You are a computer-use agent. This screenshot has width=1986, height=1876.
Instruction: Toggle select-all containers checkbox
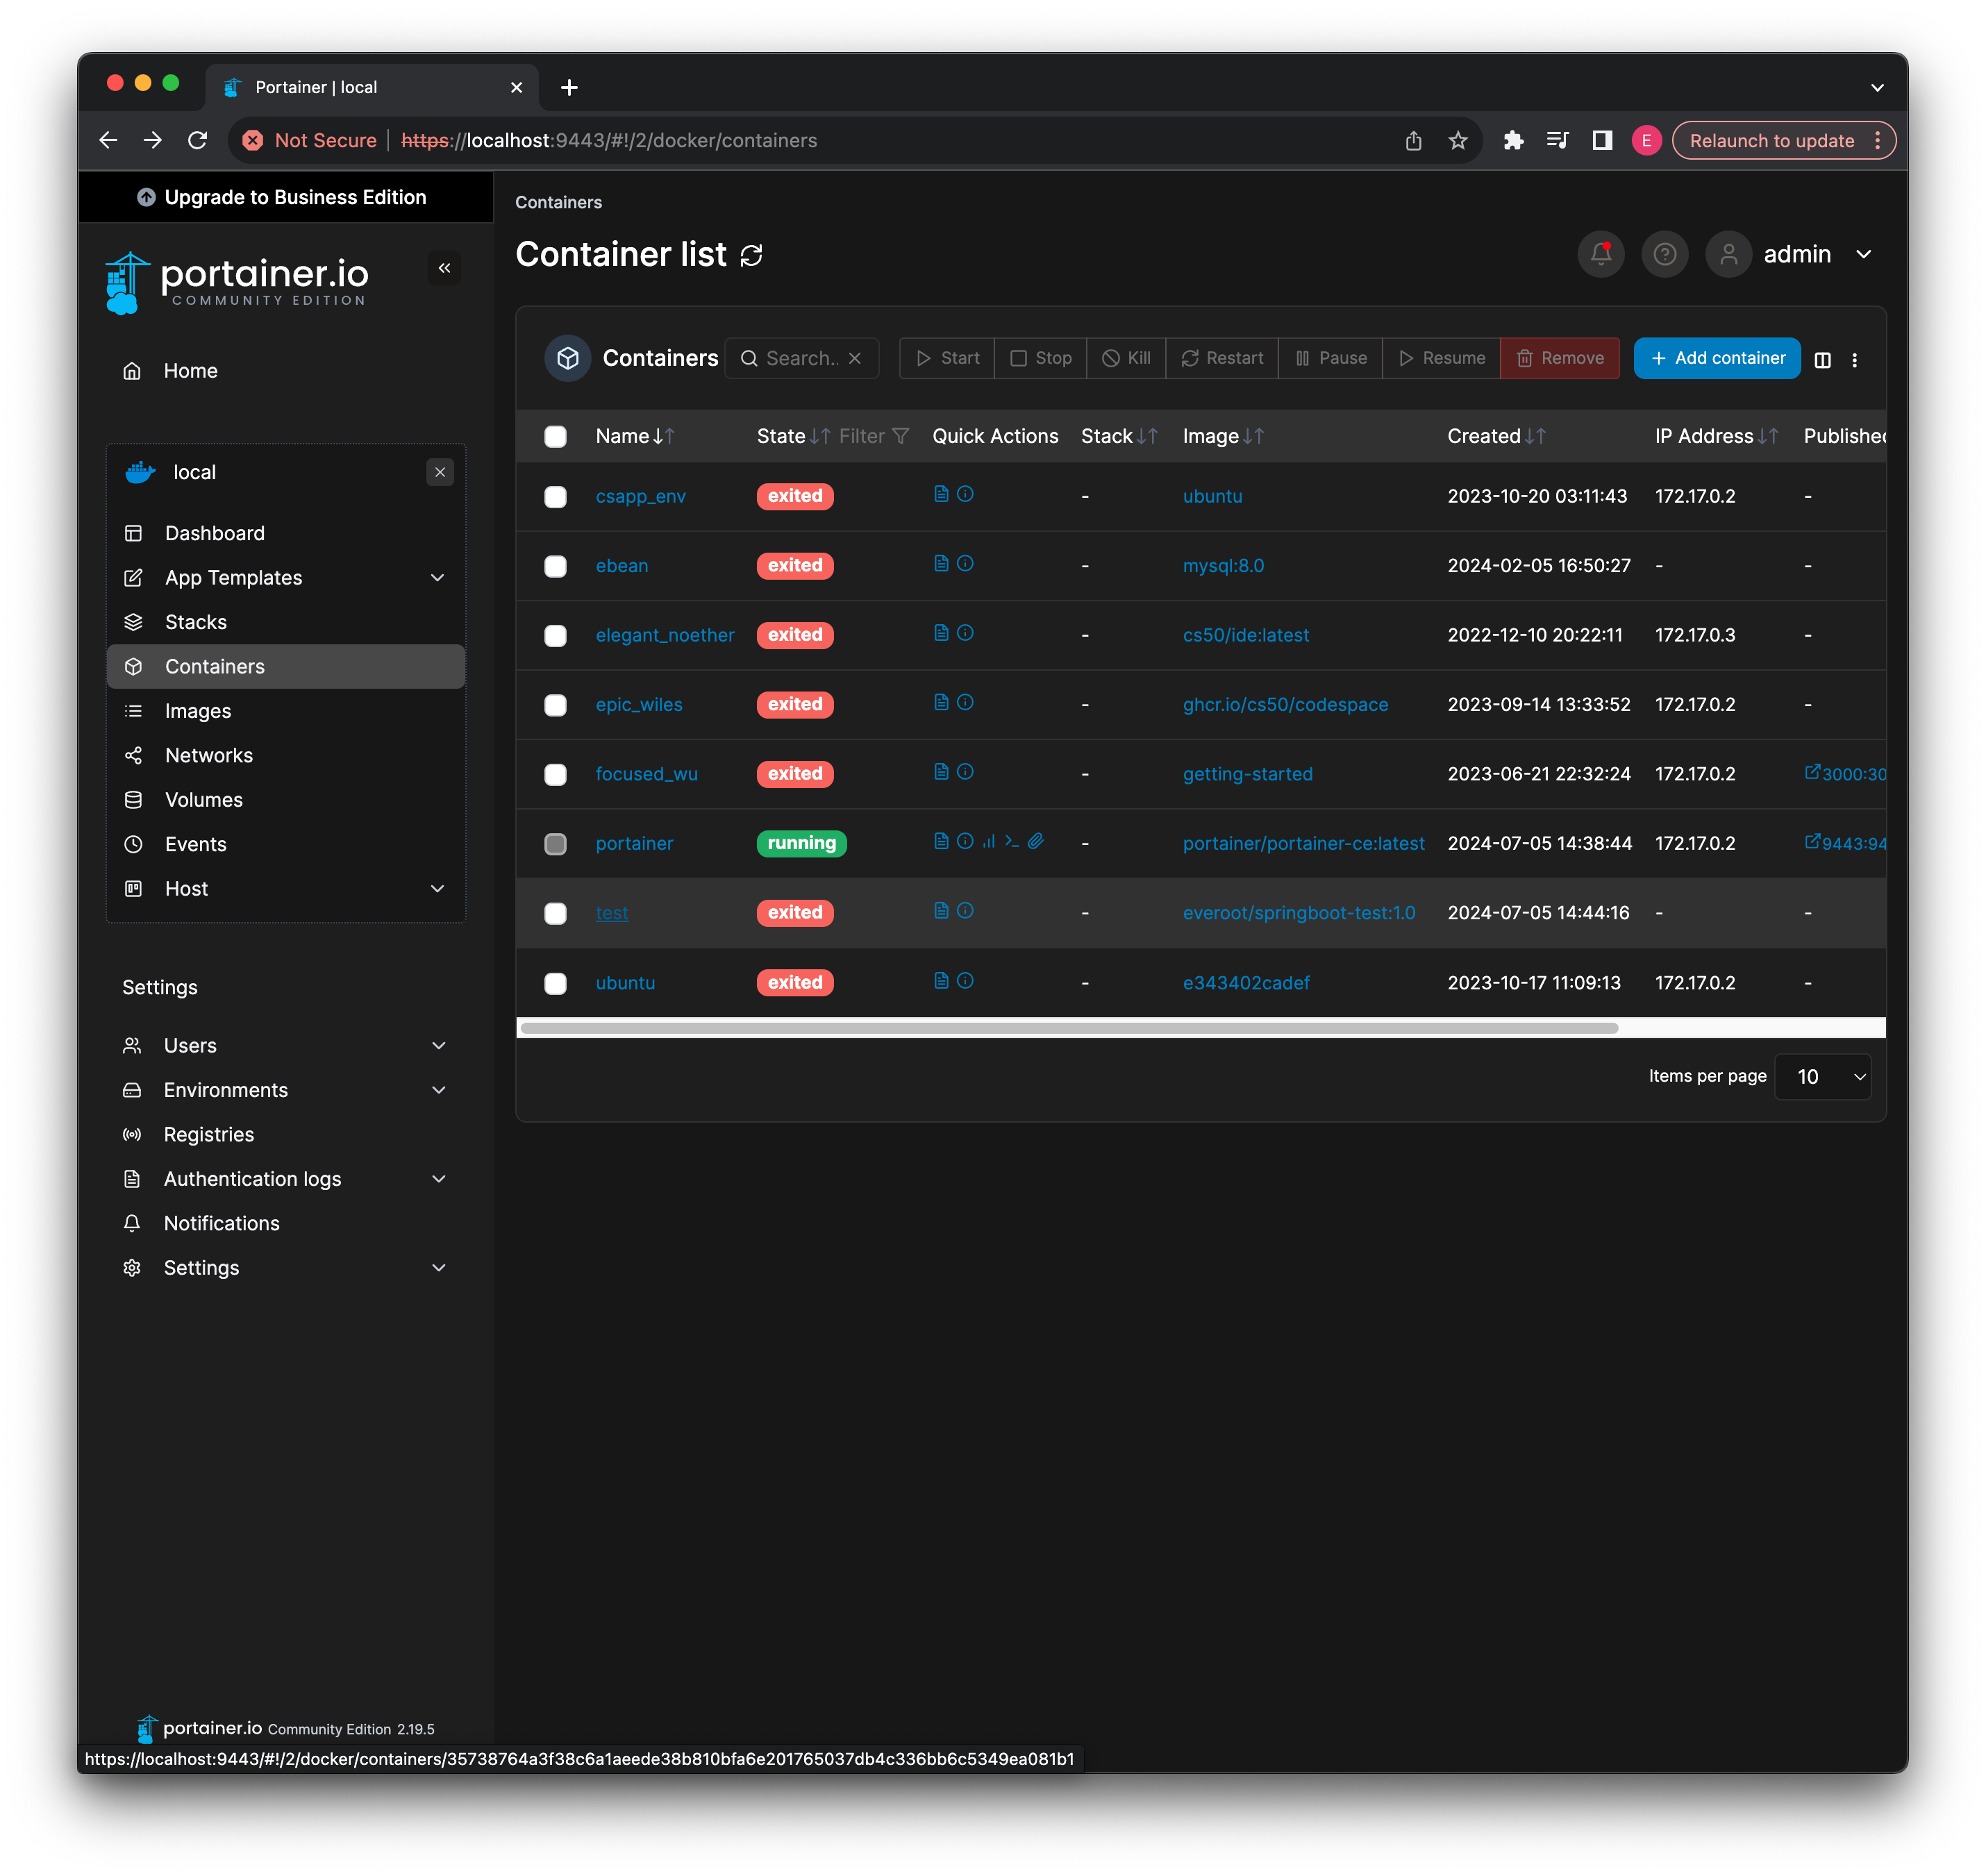tap(555, 437)
